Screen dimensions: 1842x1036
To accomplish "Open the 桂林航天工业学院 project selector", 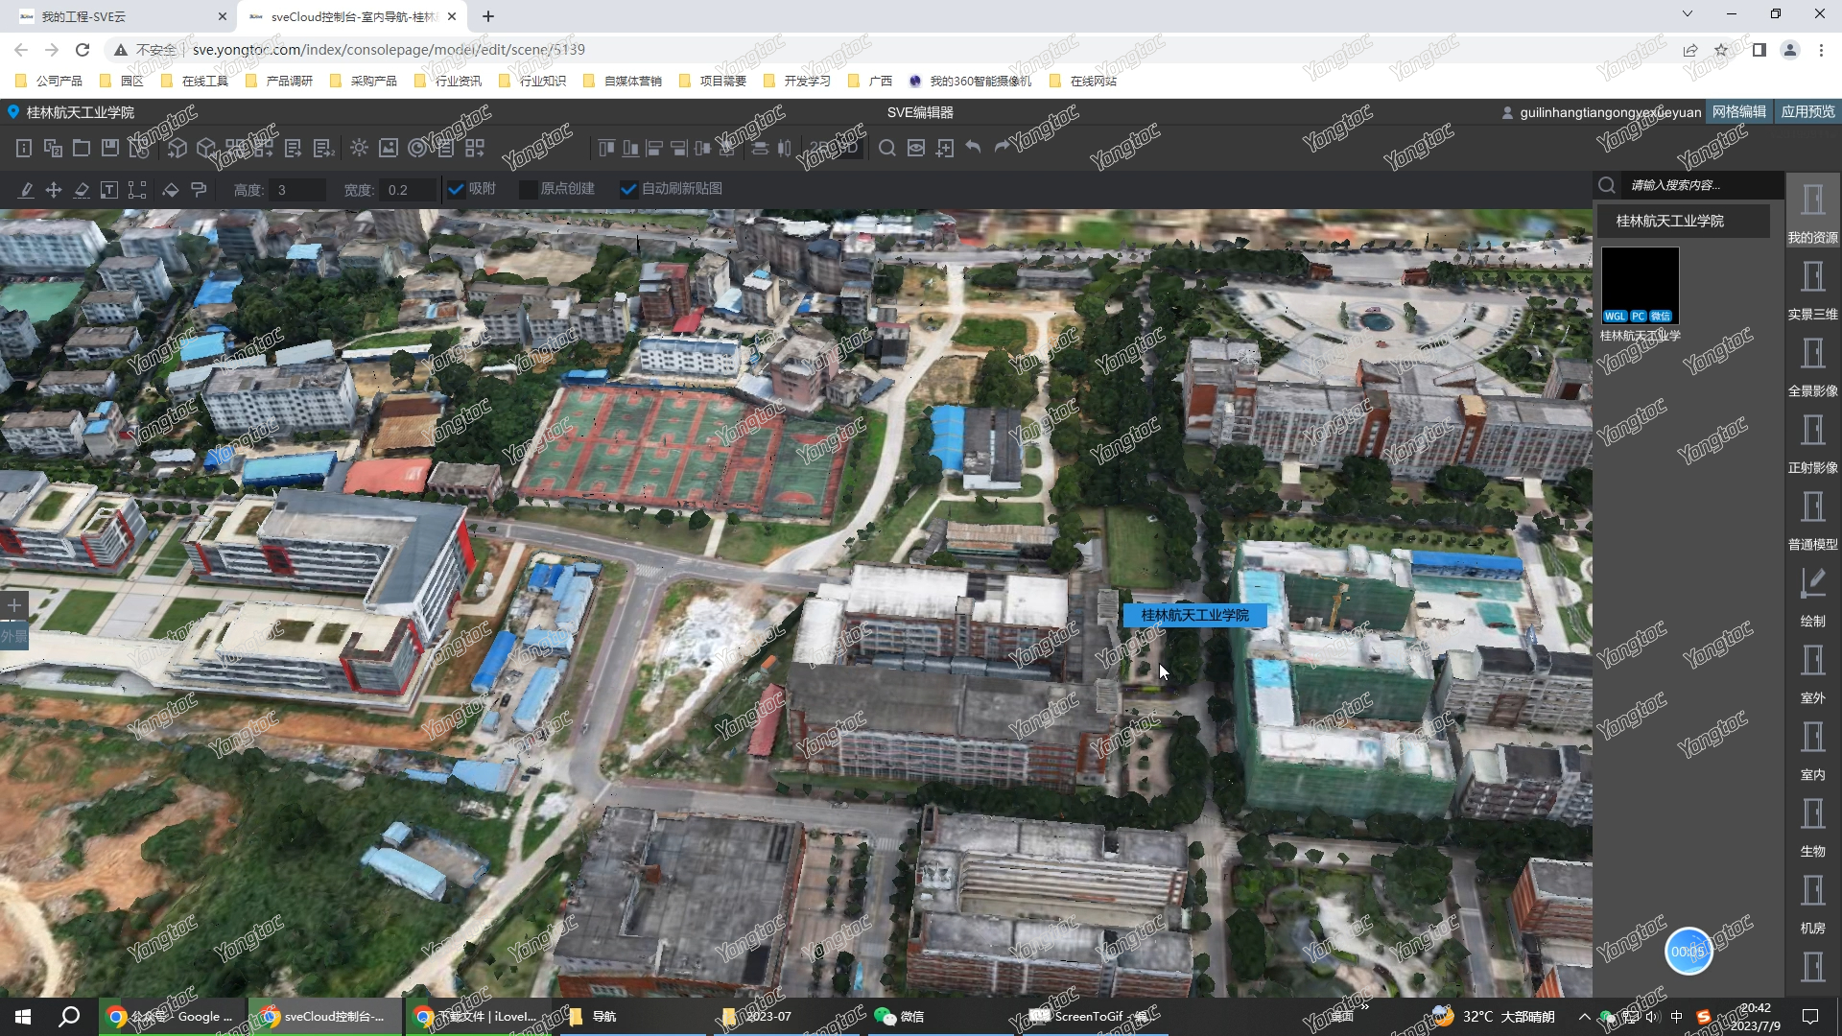I will pyautogui.click(x=1683, y=221).
